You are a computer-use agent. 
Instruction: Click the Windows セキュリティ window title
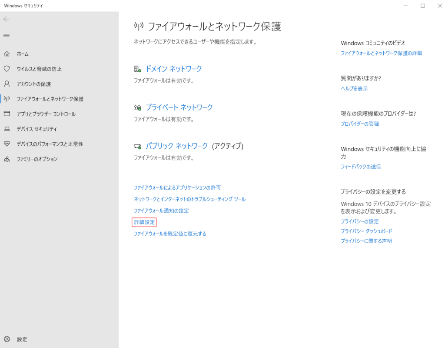point(23,6)
